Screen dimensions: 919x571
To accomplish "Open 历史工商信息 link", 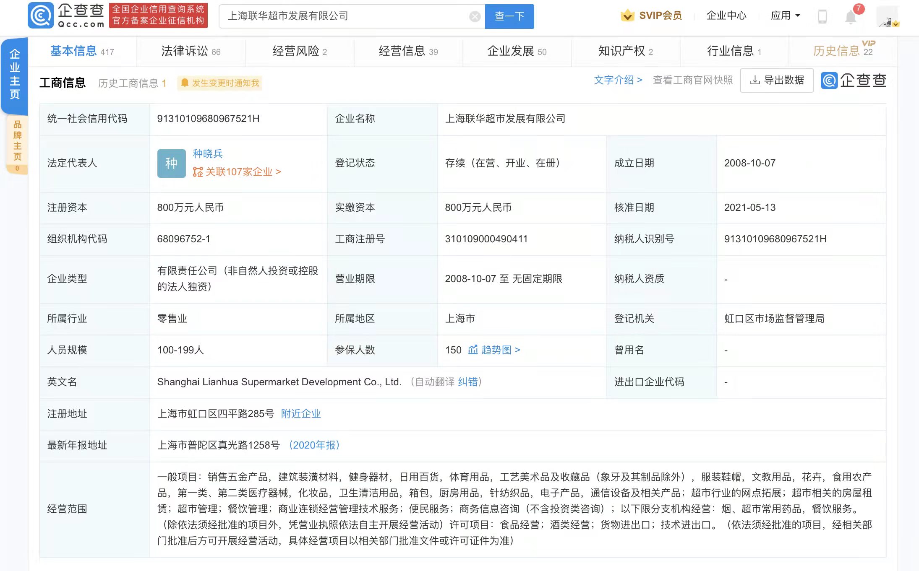I will pos(132,83).
